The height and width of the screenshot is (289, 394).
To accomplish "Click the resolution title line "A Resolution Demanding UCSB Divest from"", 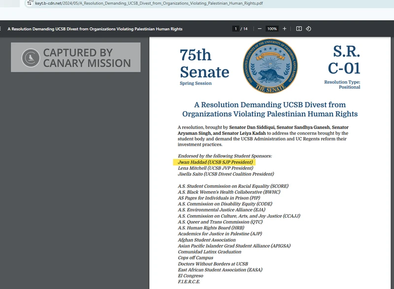I will [270, 105].
